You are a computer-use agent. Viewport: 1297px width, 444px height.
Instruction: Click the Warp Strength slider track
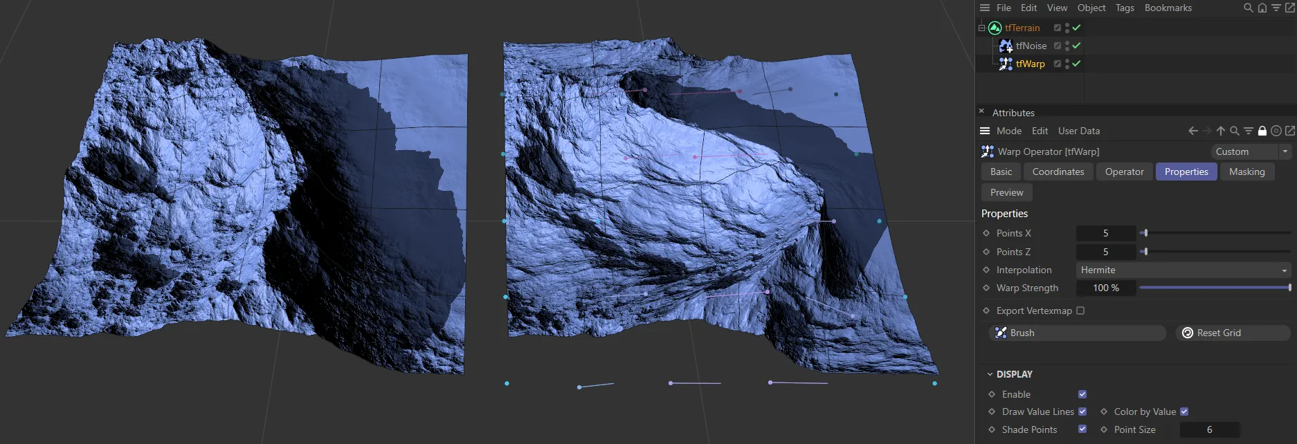pyautogui.click(x=1214, y=288)
